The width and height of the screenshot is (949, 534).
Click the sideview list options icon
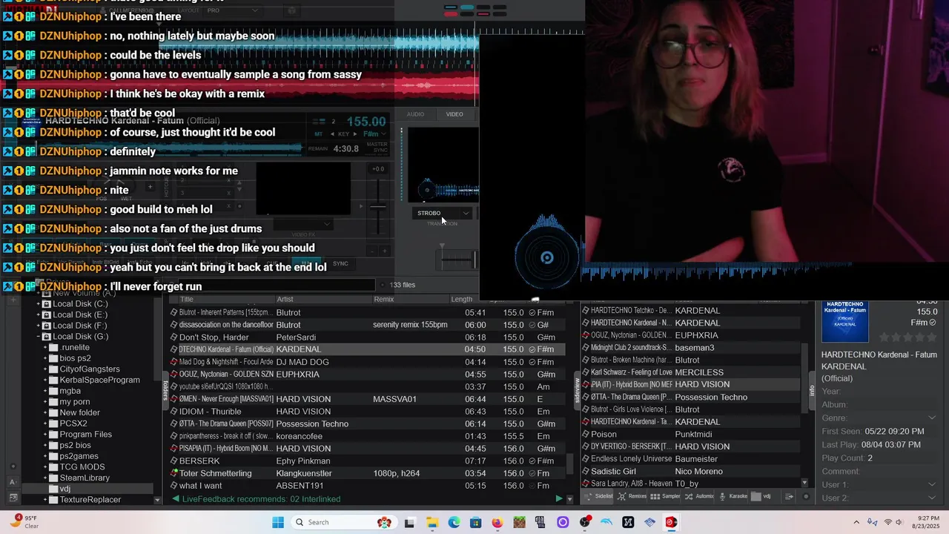tap(789, 496)
